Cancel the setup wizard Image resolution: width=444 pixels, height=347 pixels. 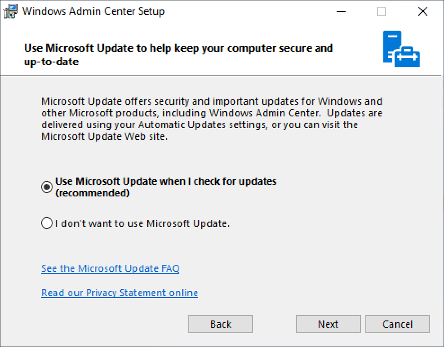pyautogui.click(x=398, y=324)
